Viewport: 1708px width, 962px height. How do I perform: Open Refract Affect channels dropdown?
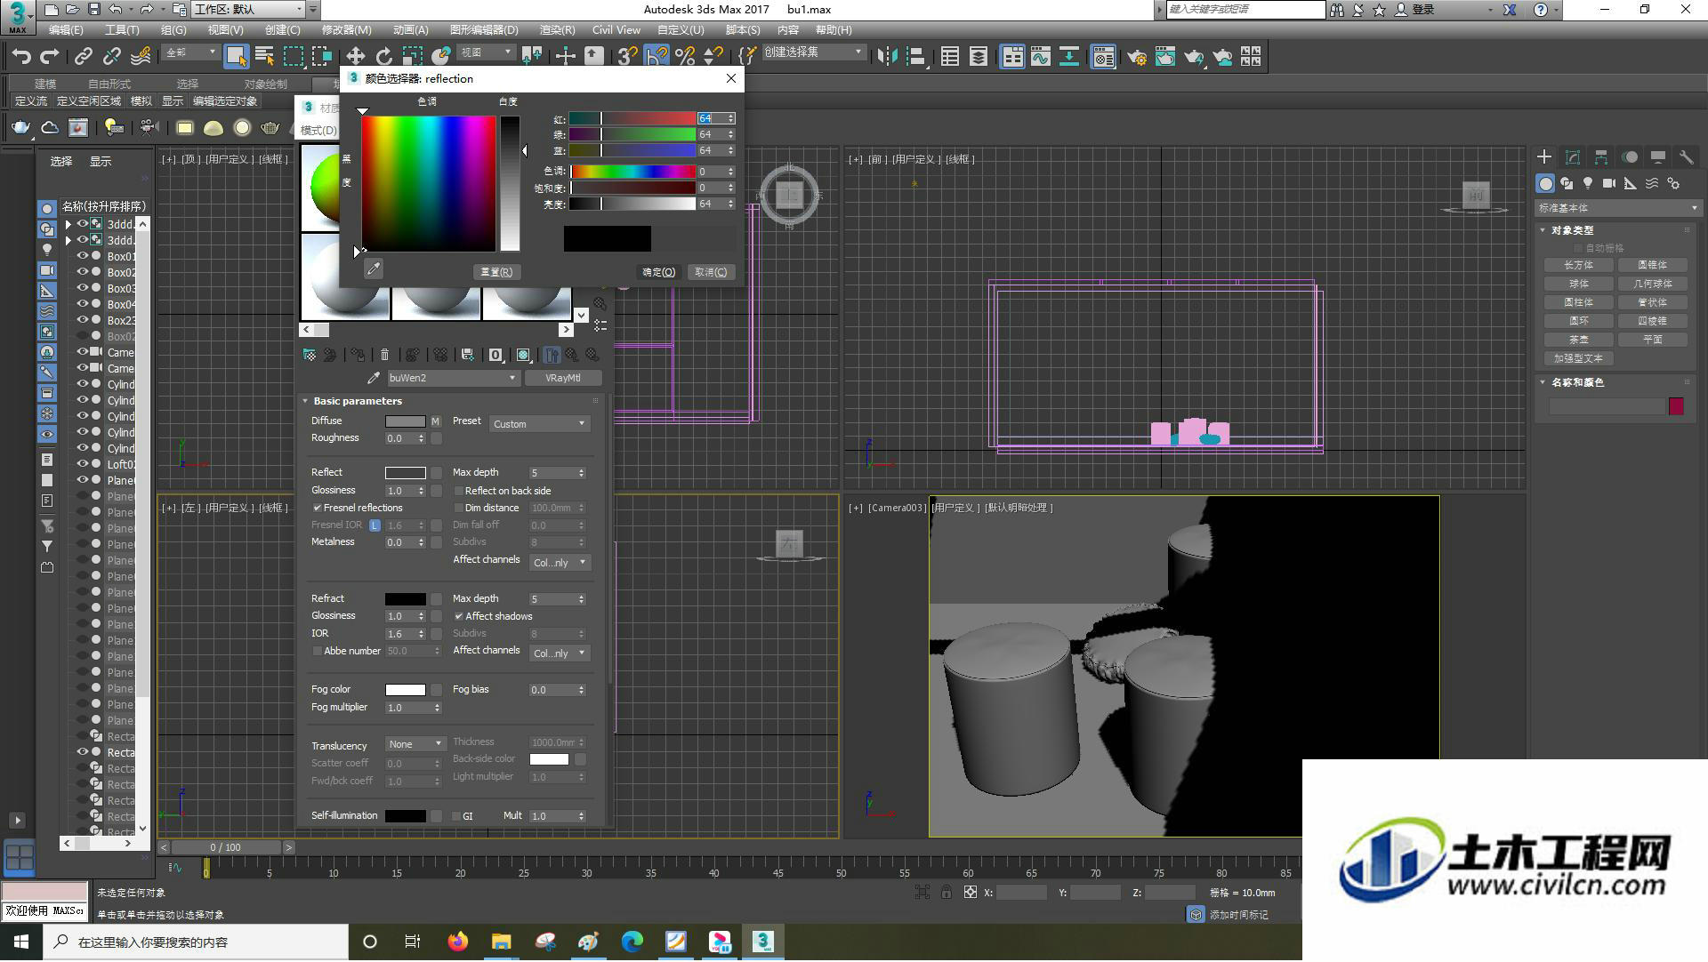click(560, 653)
